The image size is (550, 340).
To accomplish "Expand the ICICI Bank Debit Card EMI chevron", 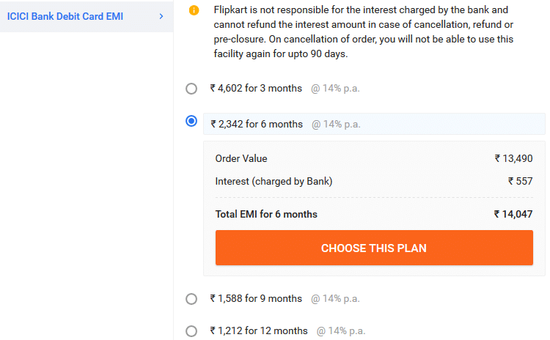I will pos(161,16).
